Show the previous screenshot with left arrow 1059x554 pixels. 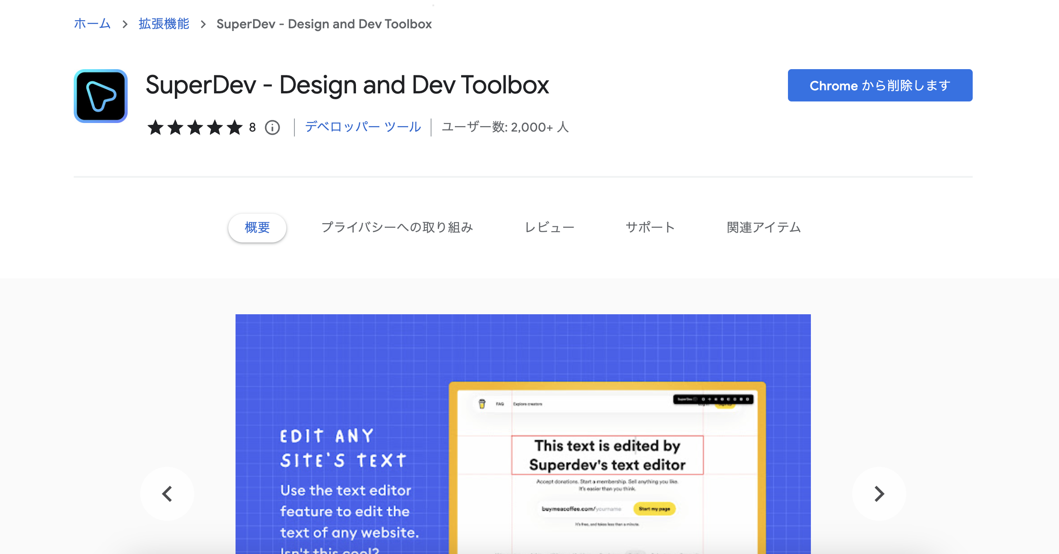(x=167, y=494)
